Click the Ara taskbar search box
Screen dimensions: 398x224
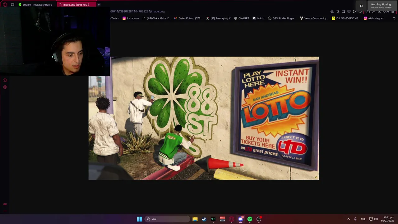[167, 219]
